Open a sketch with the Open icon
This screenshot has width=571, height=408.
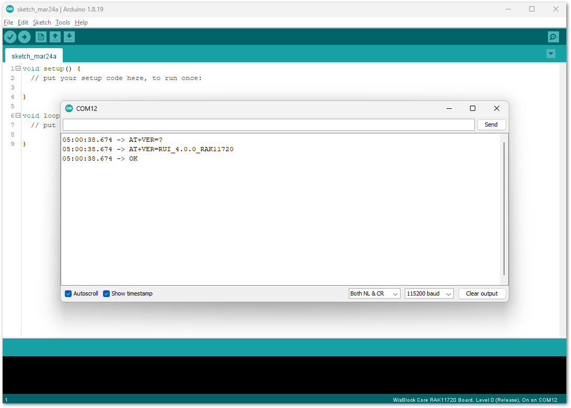click(55, 37)
